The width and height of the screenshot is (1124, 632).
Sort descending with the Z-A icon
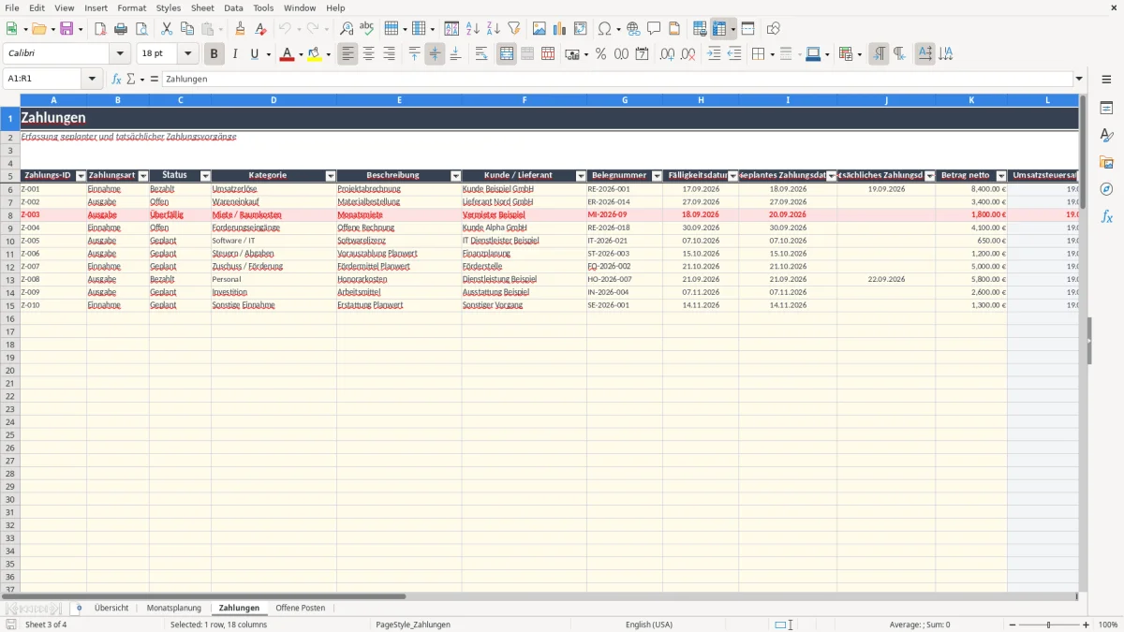pos(494,29)
